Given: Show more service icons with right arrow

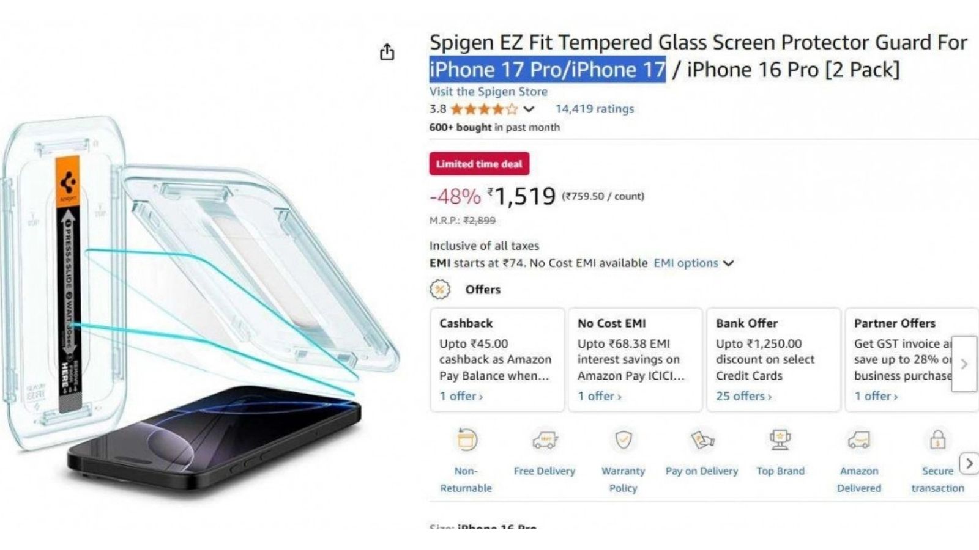Looking at the screenshot, I should point(969,464).
